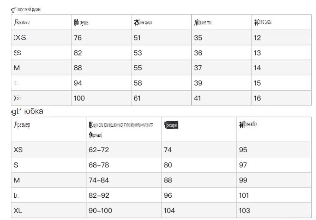
Task: Select the highlighted Бедра column header
Action: pos(171,125)
